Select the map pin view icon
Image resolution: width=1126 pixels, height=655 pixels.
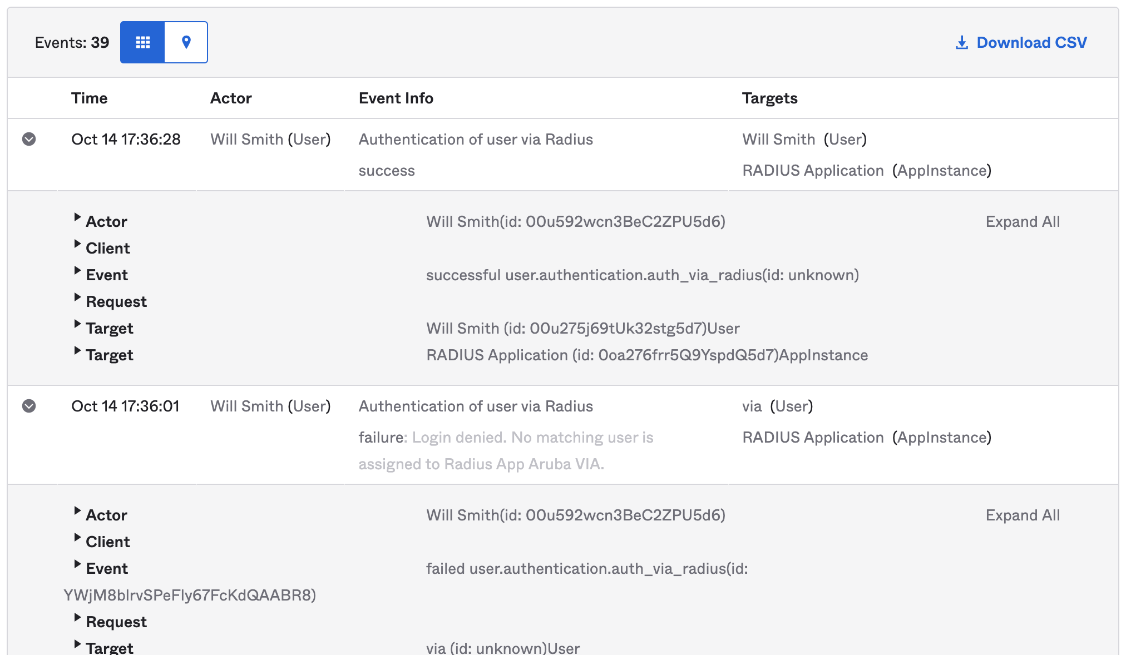tap(186, 42)
